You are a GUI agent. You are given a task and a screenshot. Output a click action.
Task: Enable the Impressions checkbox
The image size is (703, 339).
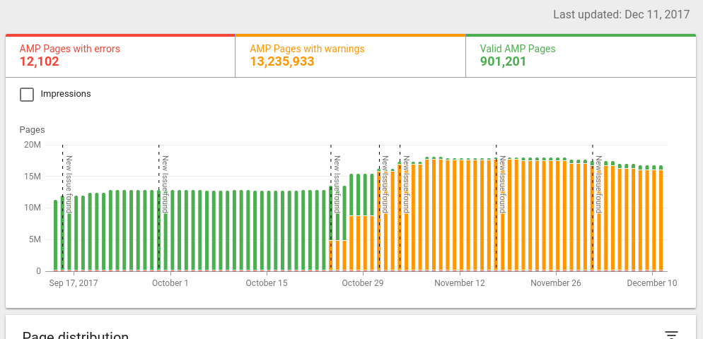point(27,95)
